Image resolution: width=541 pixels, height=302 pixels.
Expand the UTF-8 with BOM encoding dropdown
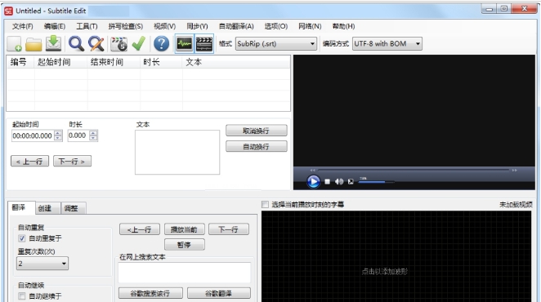pyautogui.click(x=387, y=44)
